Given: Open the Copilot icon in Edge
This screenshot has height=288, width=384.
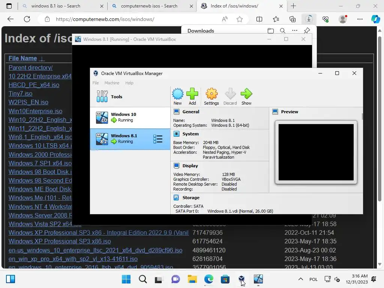Looking at the screenshot, I should (375, 19).
